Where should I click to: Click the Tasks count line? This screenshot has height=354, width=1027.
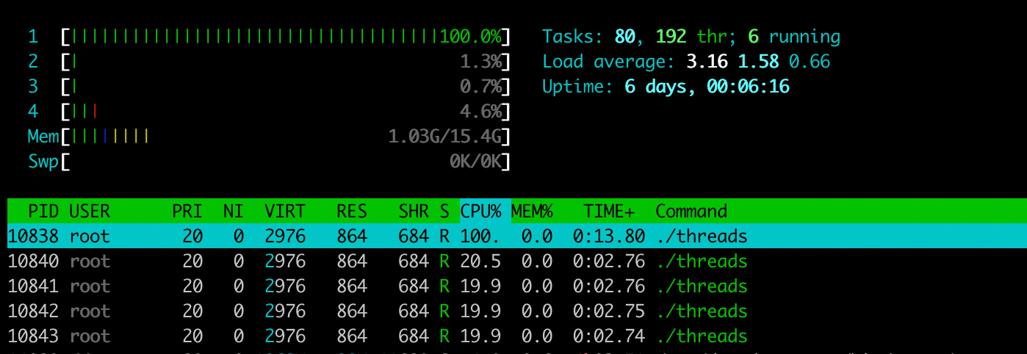[691, 37]
